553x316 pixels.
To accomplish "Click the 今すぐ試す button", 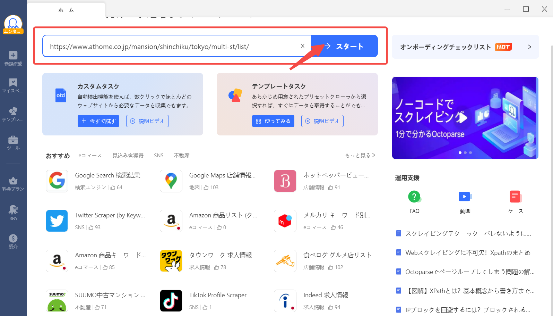I will point(98,121).
